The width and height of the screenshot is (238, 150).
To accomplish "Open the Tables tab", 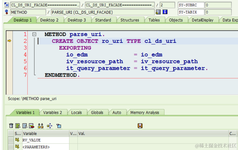I will point(154,20).
